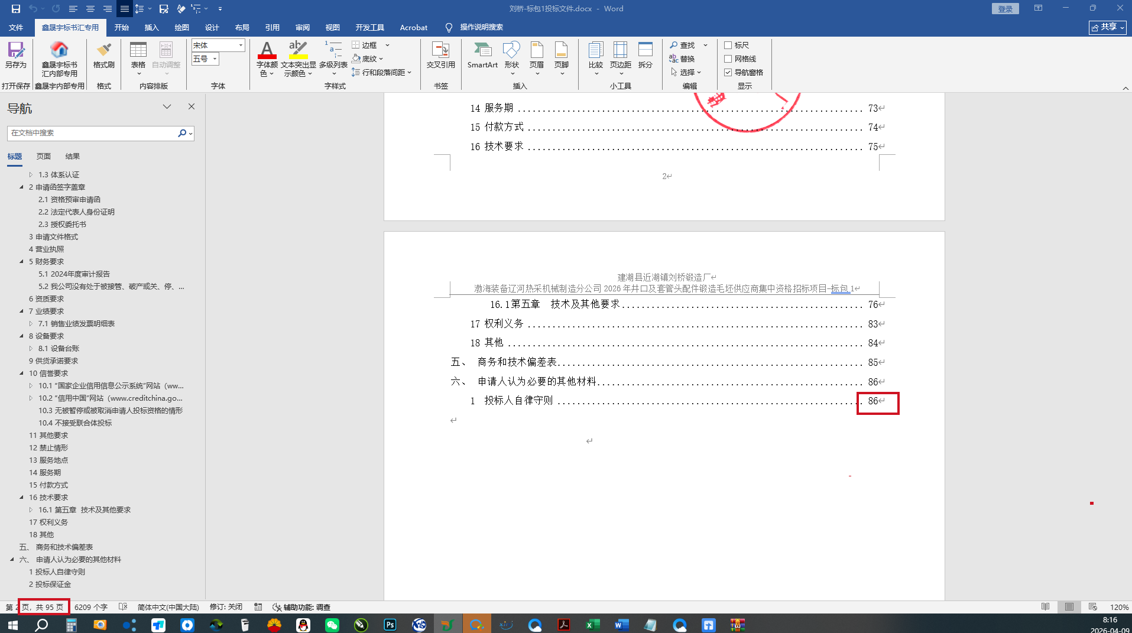Activate the 格式刷 format painter
The width and height of the screenshot is (1132, 633).
tap(104, 56)
